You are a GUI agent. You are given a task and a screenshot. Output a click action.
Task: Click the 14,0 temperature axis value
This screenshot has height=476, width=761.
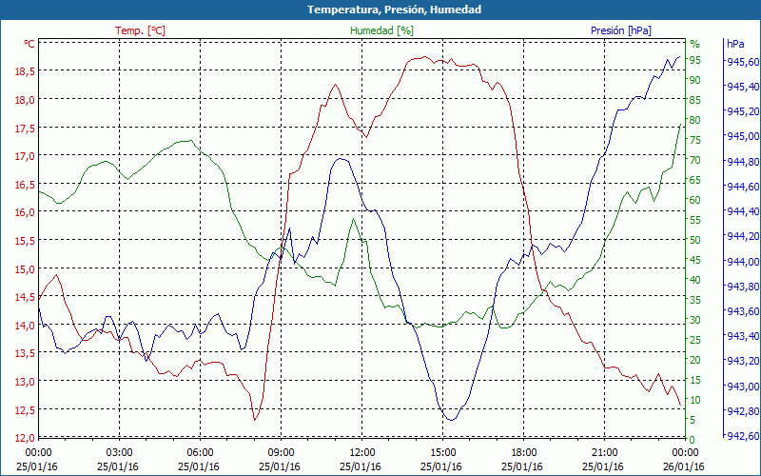tap(25, 326)
